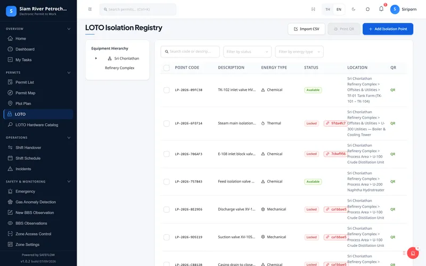Click the Siam River Petrochem logo
The image size is (426, 266).
[11, 11]
